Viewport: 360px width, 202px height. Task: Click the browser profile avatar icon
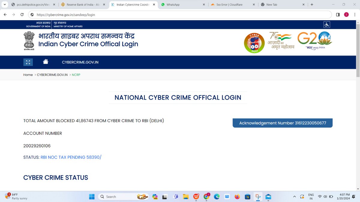pyautogui.click(x=346, y=14)
